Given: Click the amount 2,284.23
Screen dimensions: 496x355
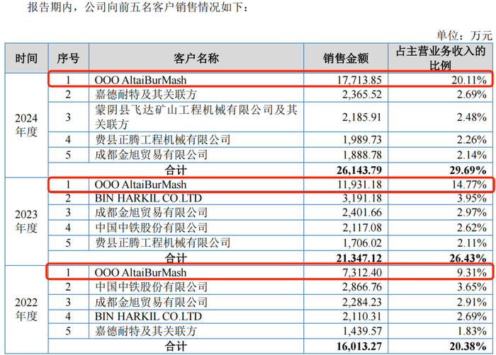Looking at the screenshot, I should [x=362, y=302].
